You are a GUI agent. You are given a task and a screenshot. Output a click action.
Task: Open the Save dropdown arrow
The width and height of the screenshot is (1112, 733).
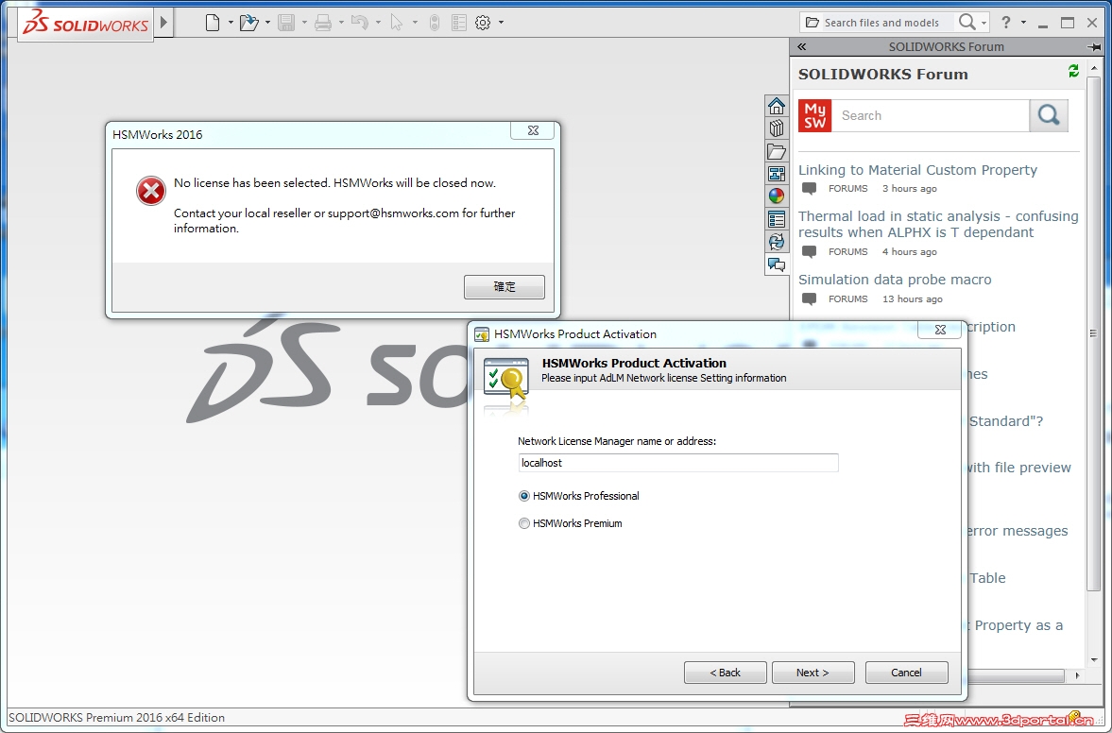(x=304, y=23)
